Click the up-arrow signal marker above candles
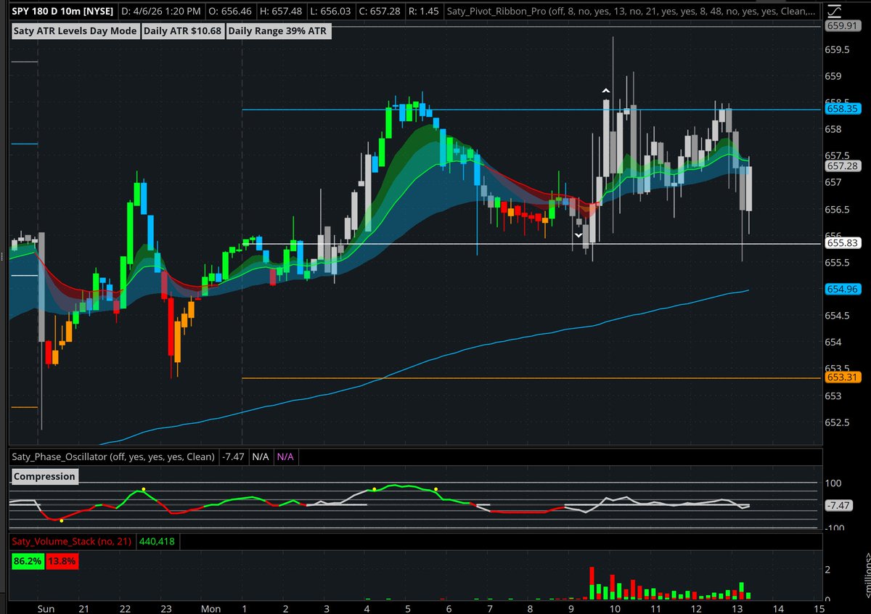Viewport: 871px width, 614px height. [605, 90]
